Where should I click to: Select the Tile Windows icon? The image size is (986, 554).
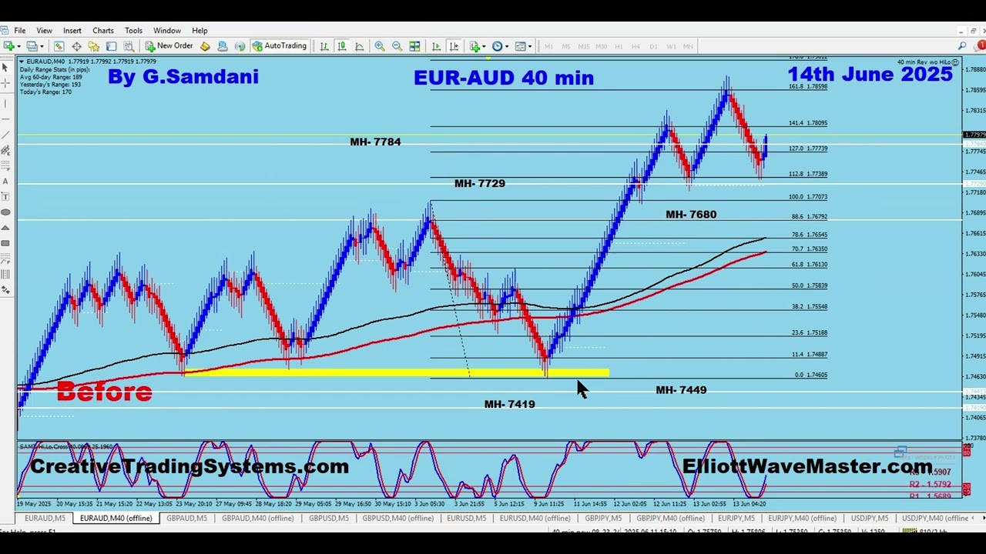[x=414, y=46]
